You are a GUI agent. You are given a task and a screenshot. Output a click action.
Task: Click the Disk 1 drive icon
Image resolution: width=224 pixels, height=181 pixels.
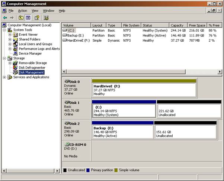(67, 103)
